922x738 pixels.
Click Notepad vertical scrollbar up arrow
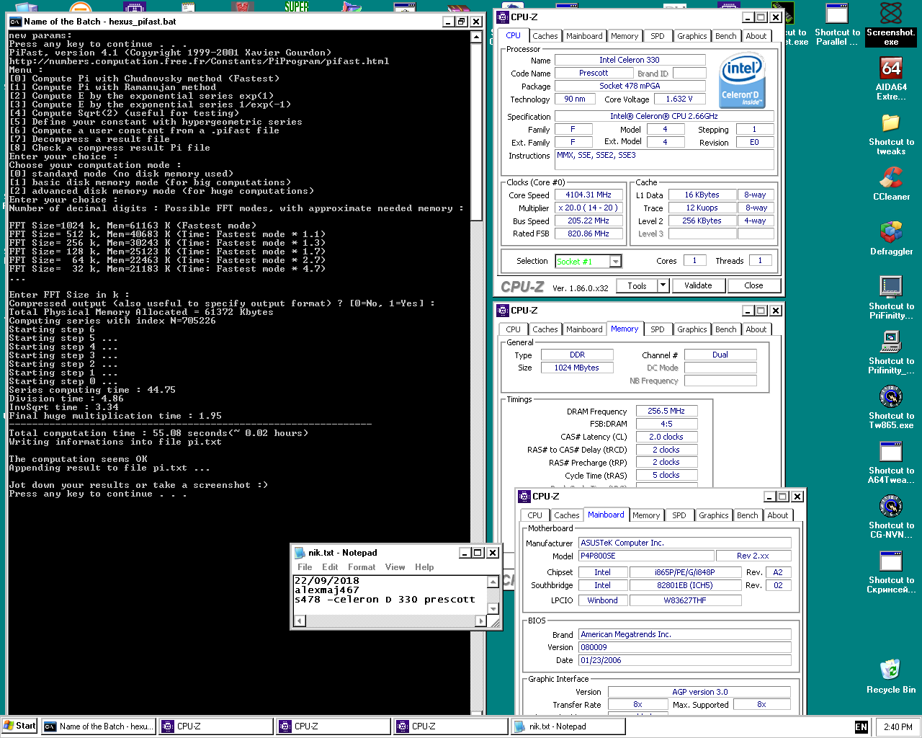point(493,582)
